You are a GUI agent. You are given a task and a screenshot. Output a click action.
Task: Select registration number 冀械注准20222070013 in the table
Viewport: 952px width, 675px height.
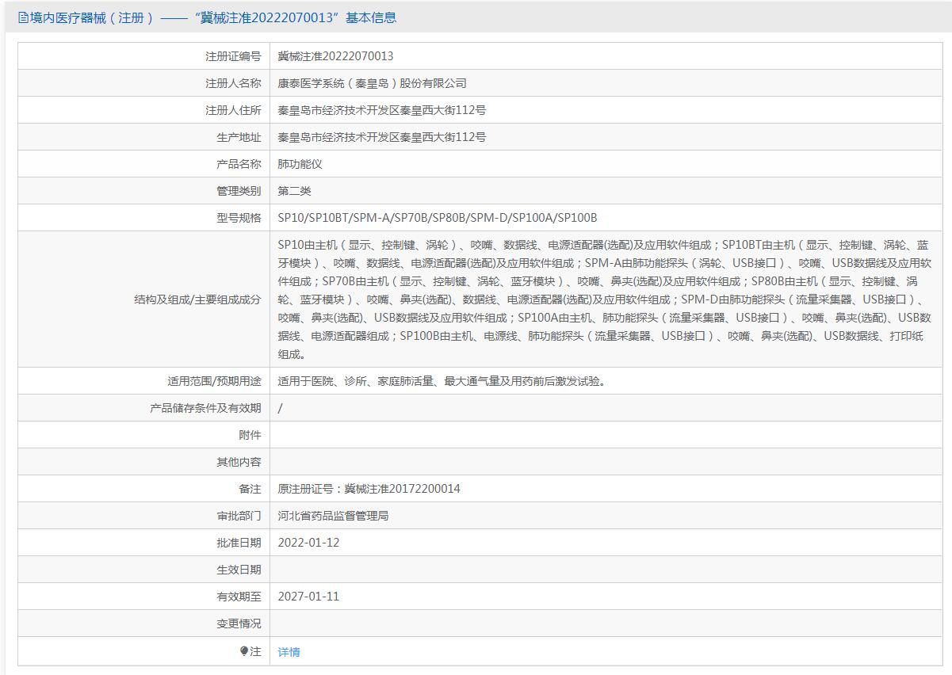click(x=335, y=56)
